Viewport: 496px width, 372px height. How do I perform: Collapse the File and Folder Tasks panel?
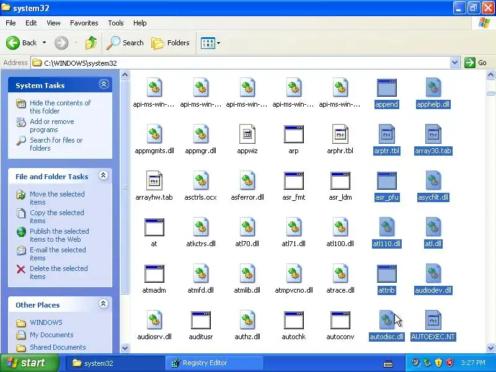(x=103, y=175)
